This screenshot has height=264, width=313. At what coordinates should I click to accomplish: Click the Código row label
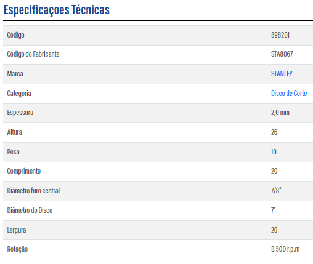[x=15, y=35]
